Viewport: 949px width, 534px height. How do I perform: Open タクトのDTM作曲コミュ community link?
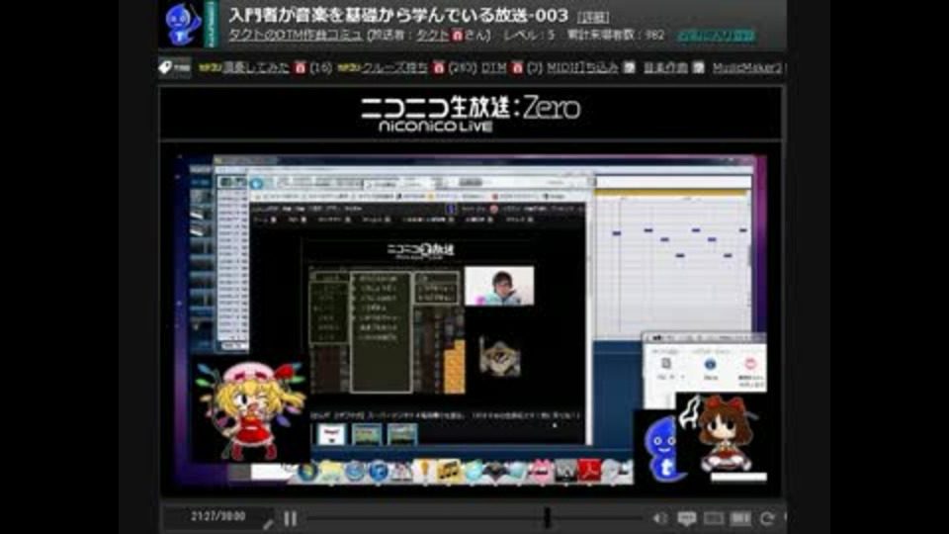point(296,36)
